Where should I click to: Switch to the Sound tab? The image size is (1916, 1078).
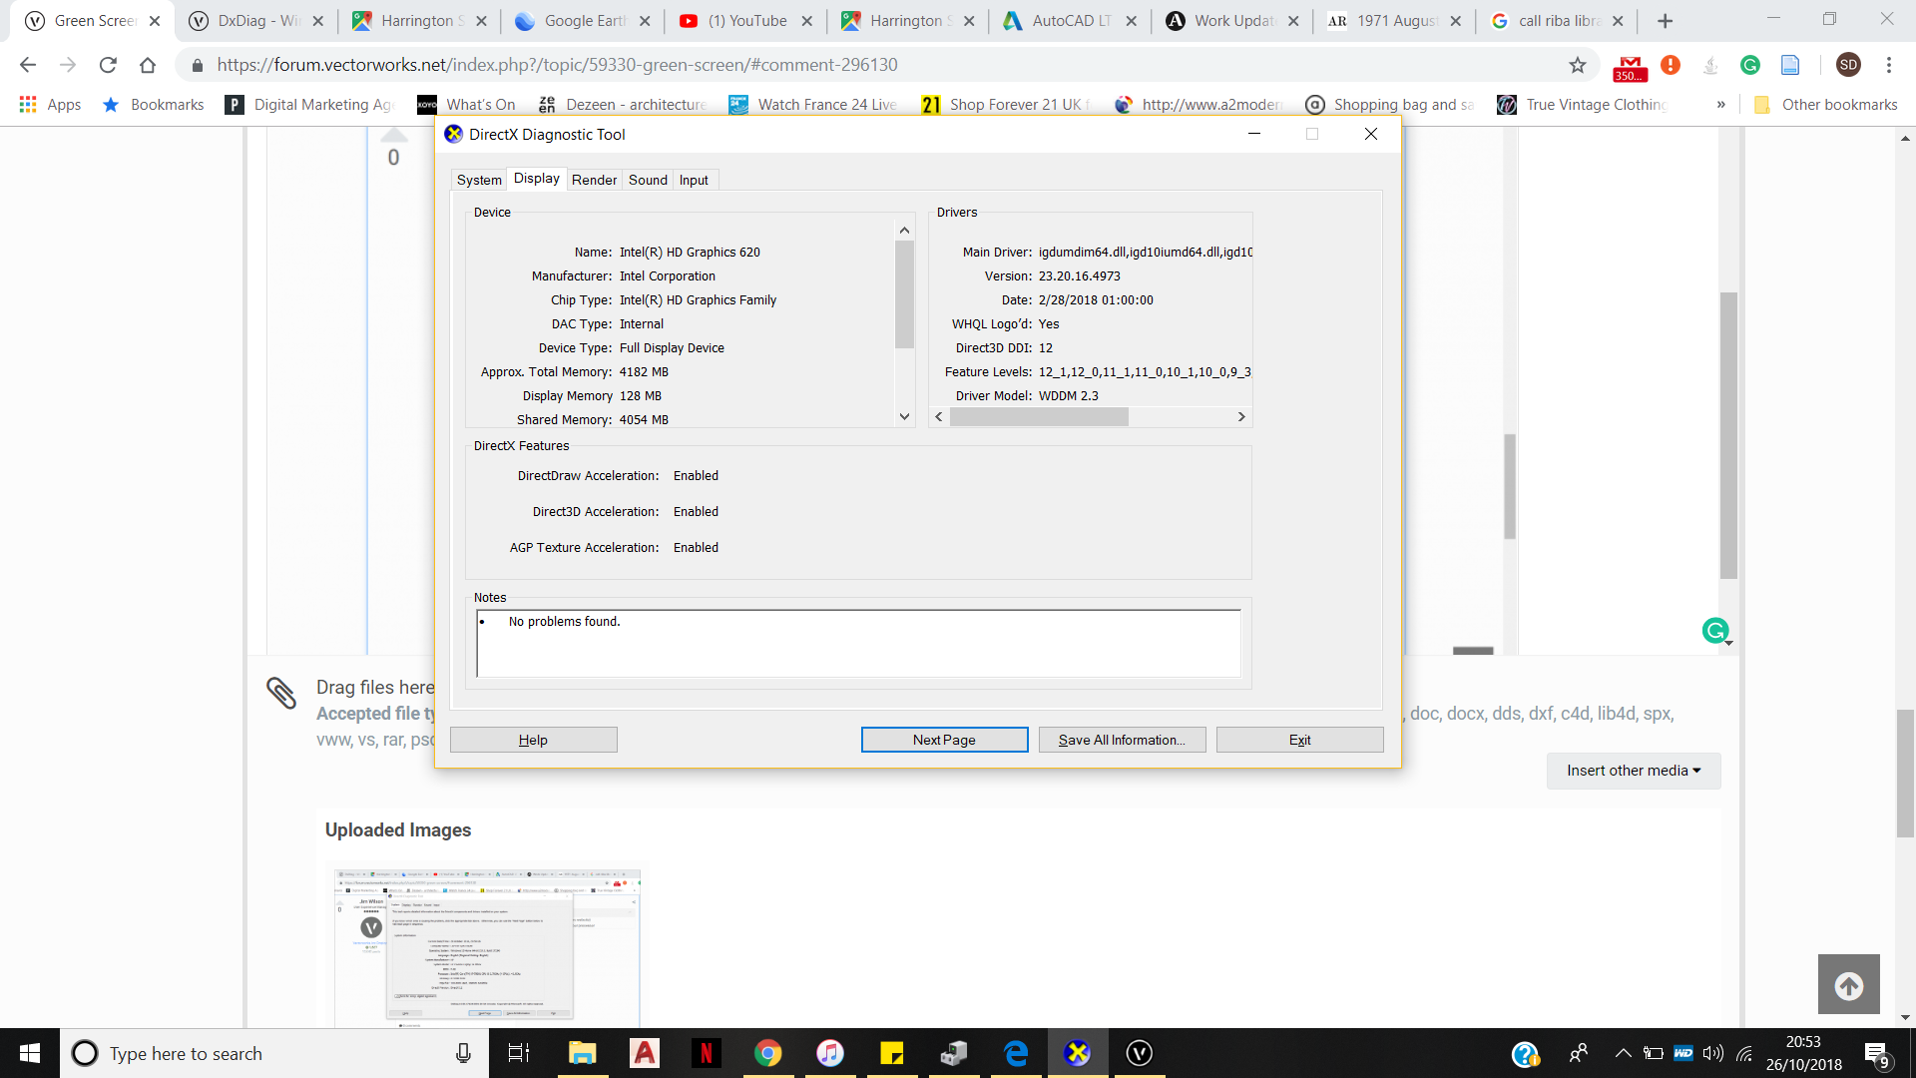648,180
